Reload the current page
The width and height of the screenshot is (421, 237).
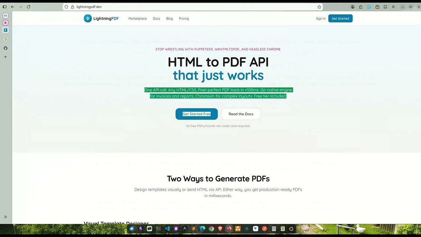(29, 7)
